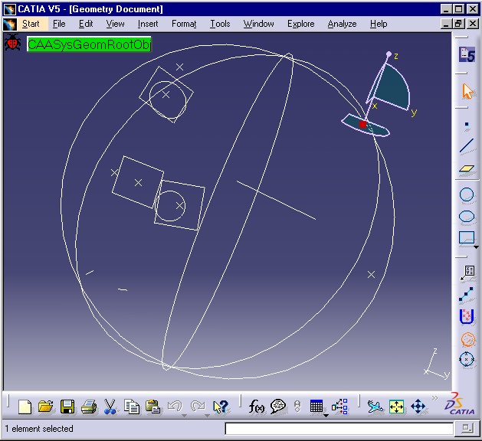
Task: Expand the design table flyout arrow
Action: pyautogui.click(x=326, y=416)
